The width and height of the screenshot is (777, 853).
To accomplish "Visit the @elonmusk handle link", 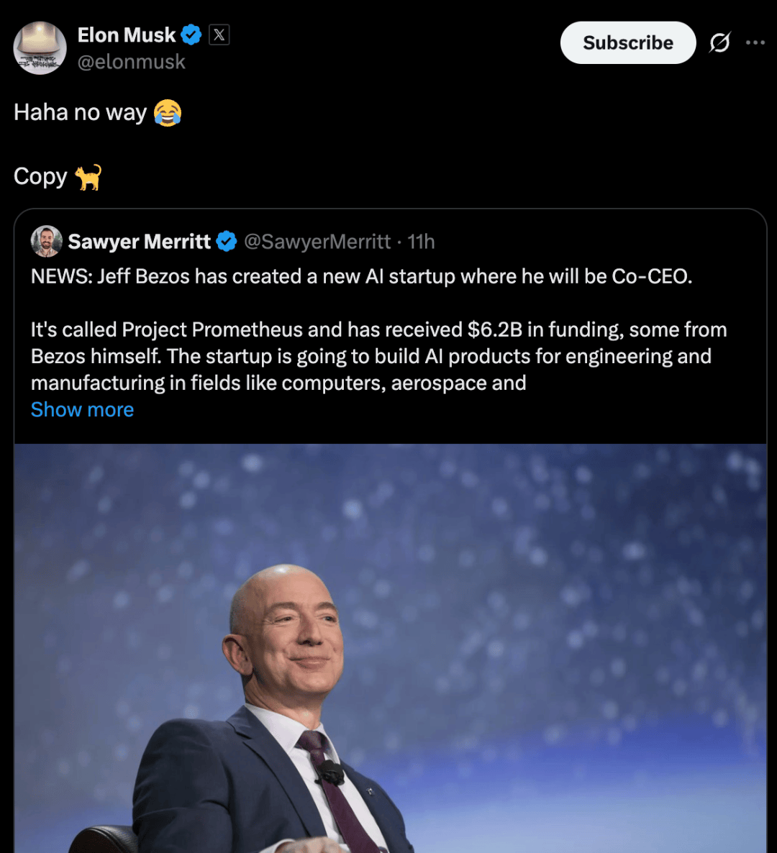I will click(131, 62).
